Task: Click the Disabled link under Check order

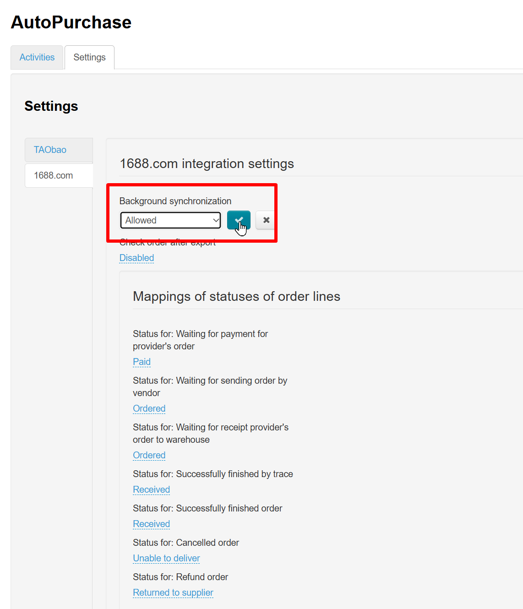Action: tap(136, 258)
